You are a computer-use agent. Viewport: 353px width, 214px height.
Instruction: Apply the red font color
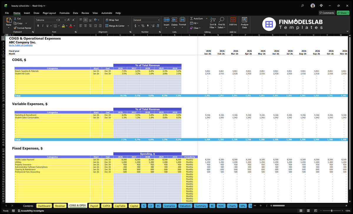click(x=71, y=26)
